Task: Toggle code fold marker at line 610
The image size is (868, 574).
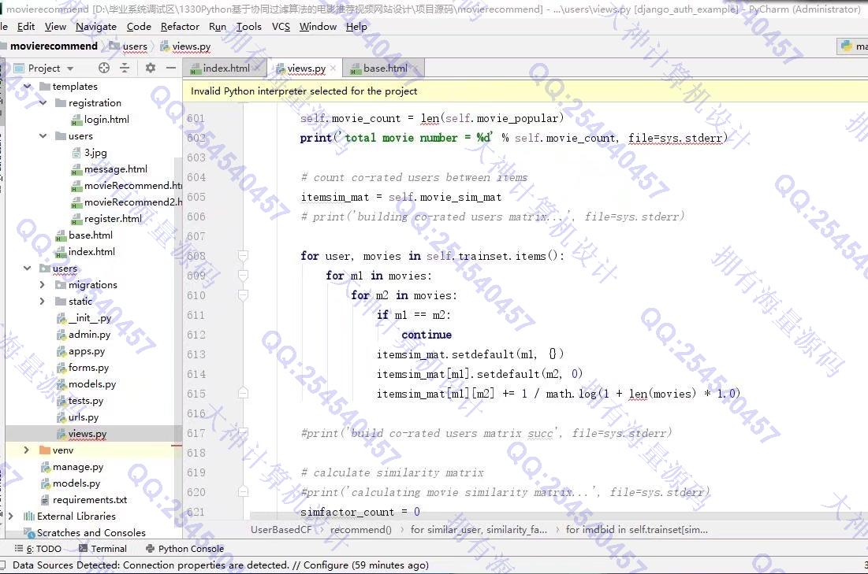Action: 243,295
